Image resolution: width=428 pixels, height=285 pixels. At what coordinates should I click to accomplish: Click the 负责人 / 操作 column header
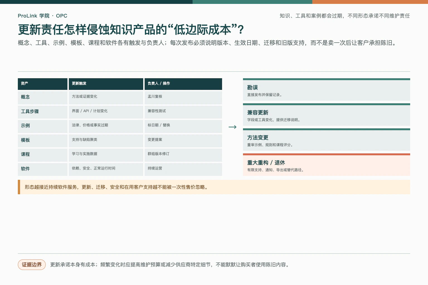pyautogui.click(x=183, y=84)
